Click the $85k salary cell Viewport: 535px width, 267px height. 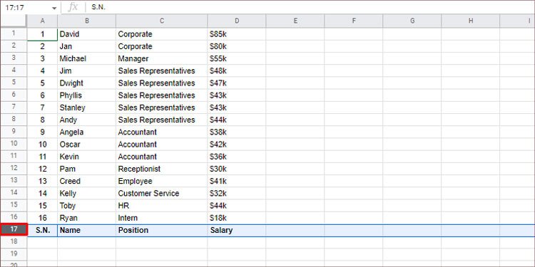[x=237, y=34]
